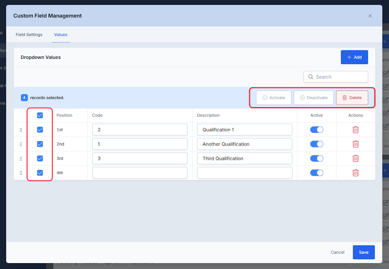Click the 2nd position label
389x269 pixels.
tap(60, 144)
